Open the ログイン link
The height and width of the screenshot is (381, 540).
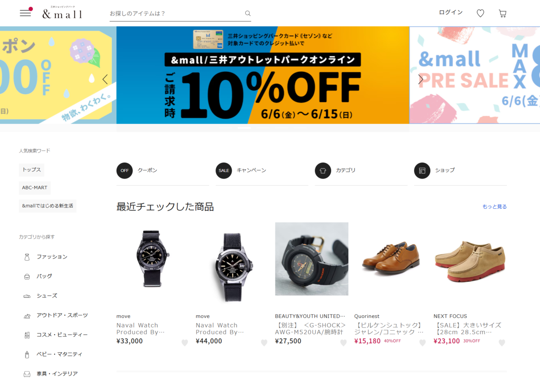click(451, 13)
